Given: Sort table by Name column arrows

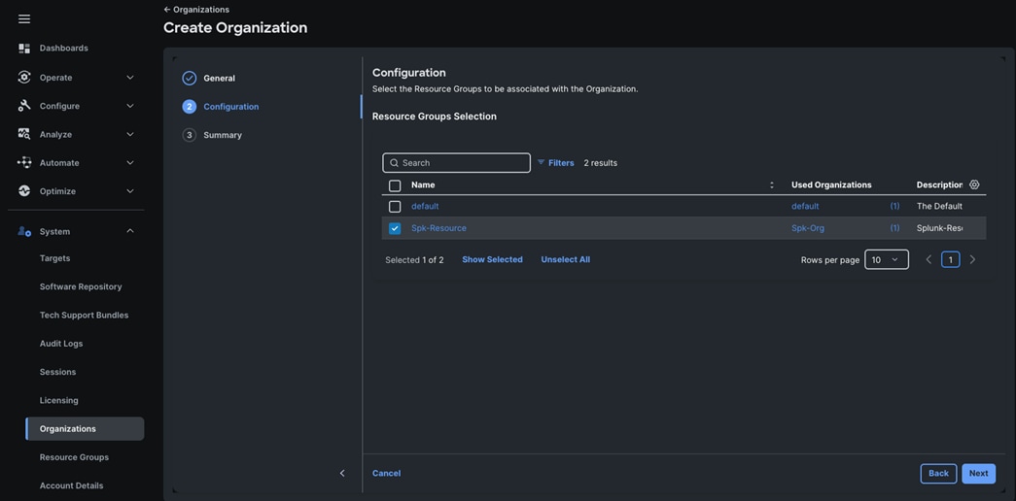Looking at the screenshot, I should tap(772, 185).
